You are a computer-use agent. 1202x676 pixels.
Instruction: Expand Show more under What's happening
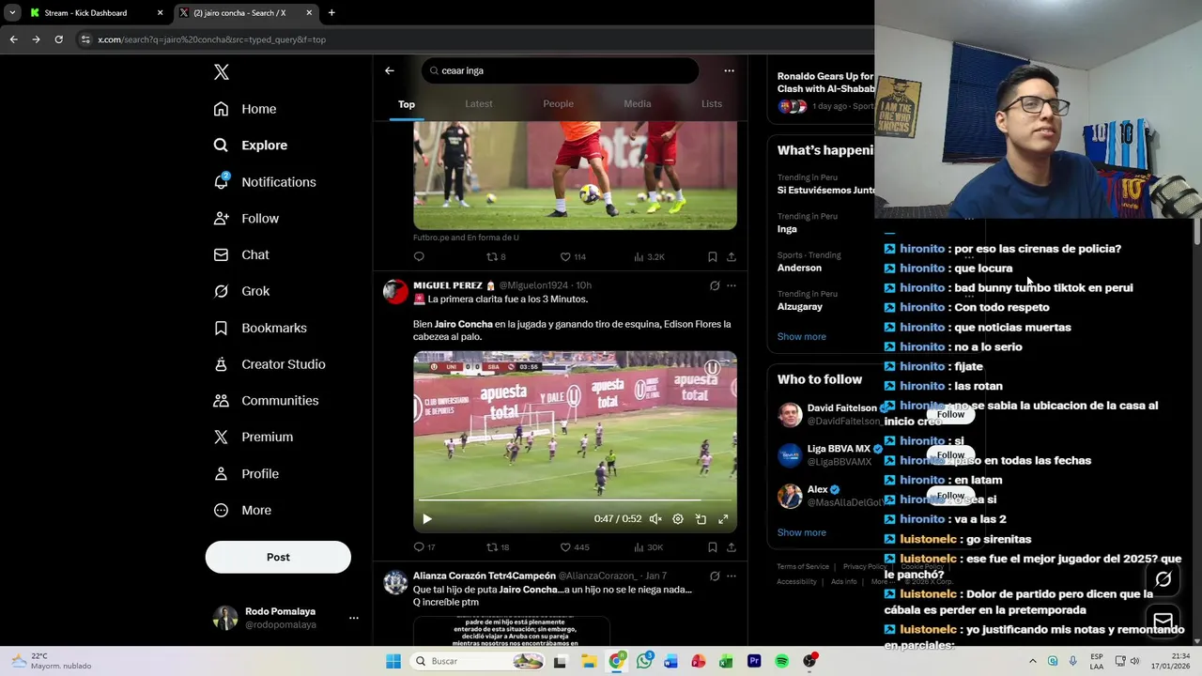[x=801, y=336]
